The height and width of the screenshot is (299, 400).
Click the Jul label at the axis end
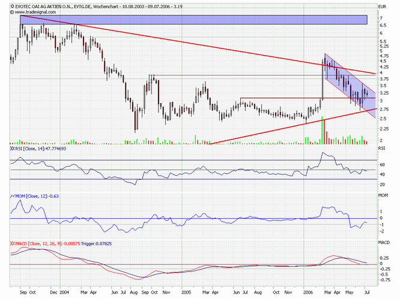(366, 292)
